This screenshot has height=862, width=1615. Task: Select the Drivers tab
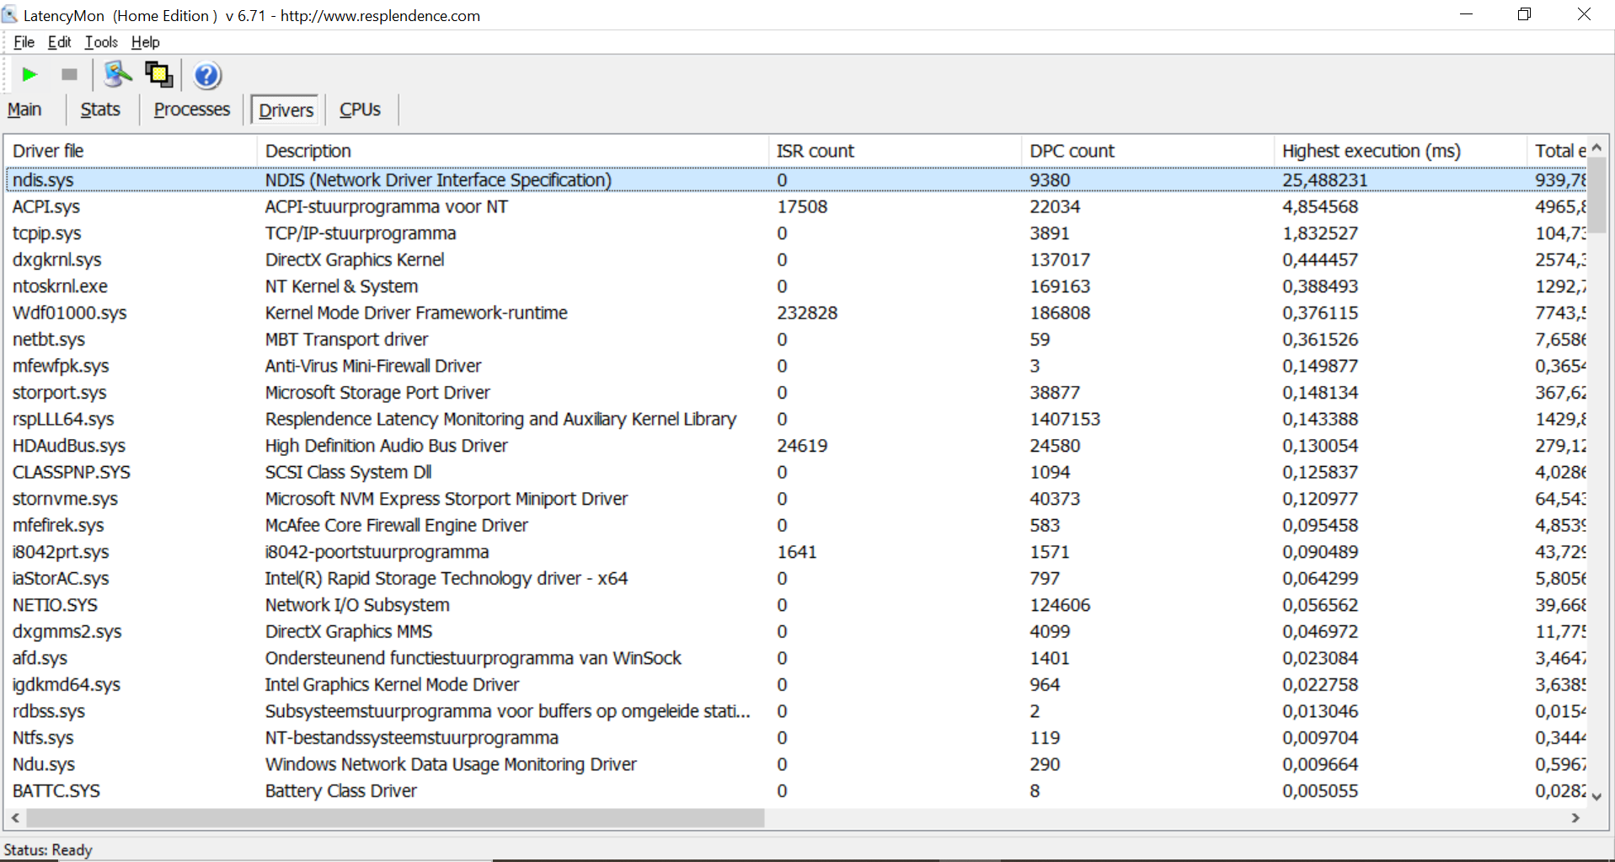tap(286, 110)
